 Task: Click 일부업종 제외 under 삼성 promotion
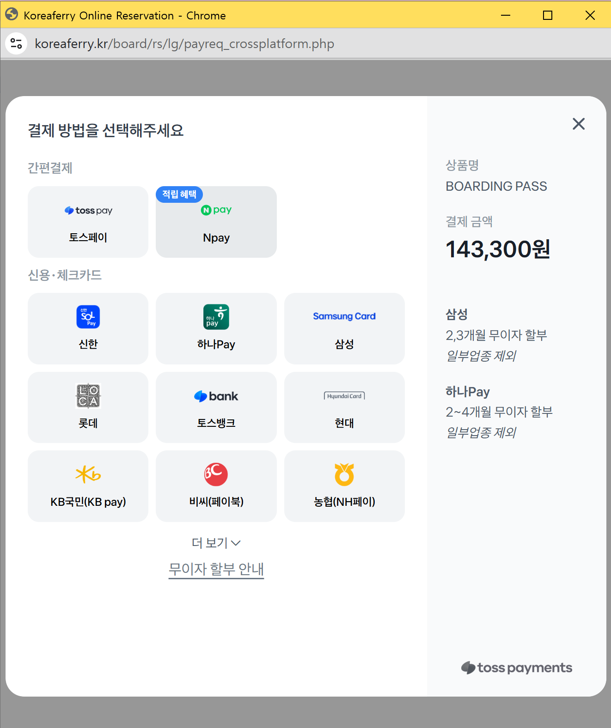[481, 356]
